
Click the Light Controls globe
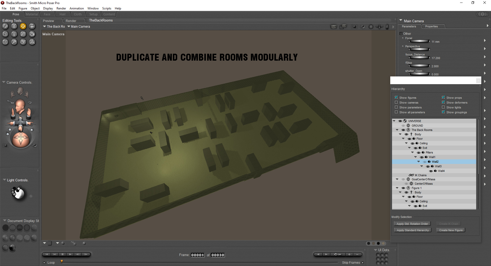pyautogui.click(x=18, y=193)
